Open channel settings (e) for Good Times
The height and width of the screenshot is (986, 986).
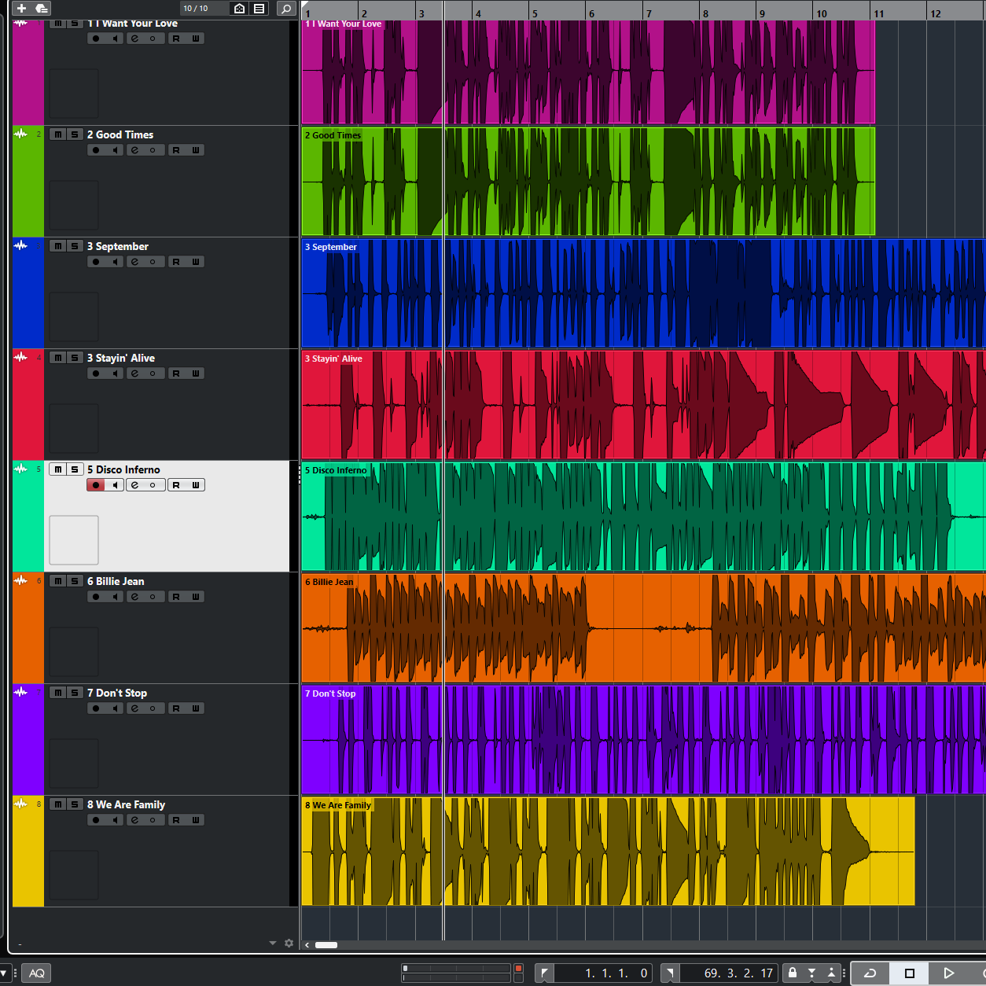pos(134,150)
